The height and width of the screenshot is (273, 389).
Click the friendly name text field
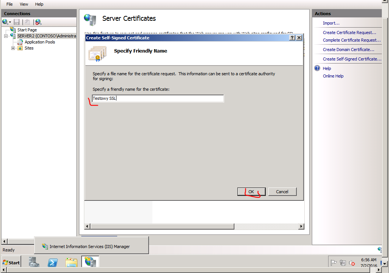click(158, 98)
